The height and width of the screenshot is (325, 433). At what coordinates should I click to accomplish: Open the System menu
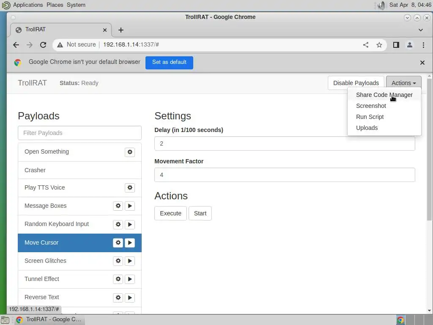pyautogui.click(x=76, y=5)
